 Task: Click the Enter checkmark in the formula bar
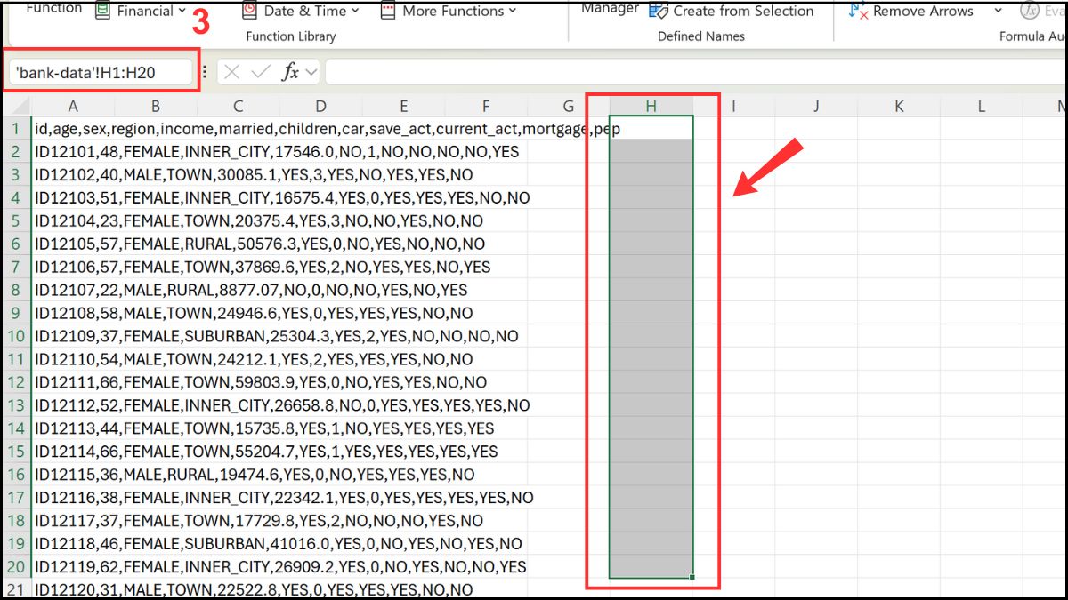(262, 70)
